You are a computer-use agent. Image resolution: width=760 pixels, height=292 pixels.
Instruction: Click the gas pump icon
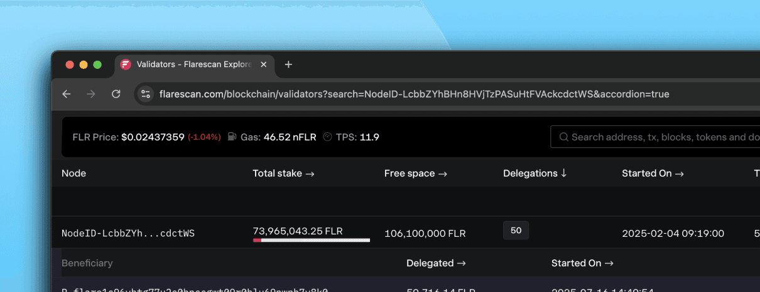(232, 137)
